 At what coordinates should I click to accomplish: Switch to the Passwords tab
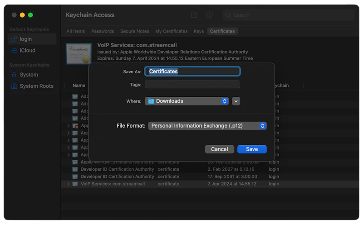(103, 31)
